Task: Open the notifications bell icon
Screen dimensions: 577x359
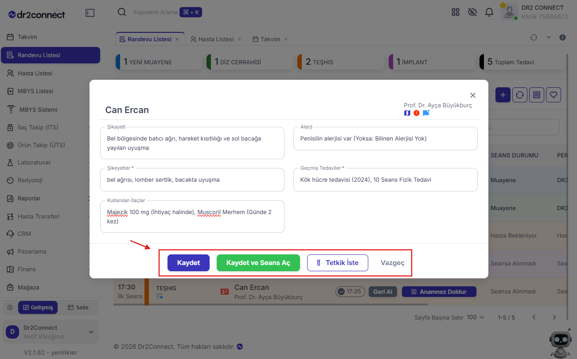Action: point(489,12)
